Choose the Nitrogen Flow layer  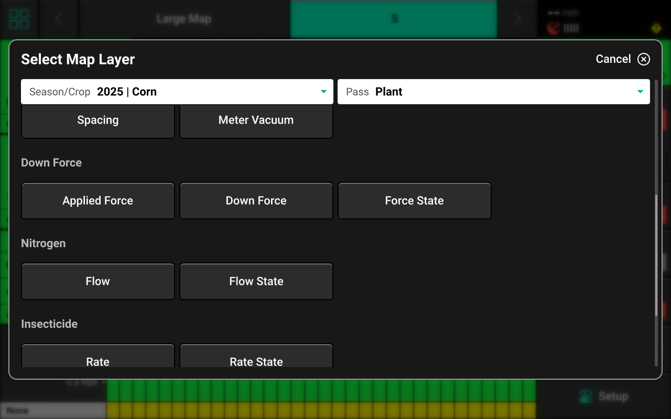point(98,281)
